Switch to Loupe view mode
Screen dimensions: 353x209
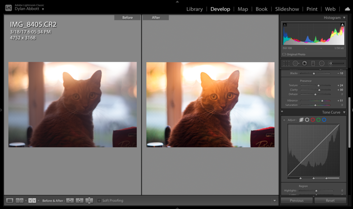(x=10, y=200)
